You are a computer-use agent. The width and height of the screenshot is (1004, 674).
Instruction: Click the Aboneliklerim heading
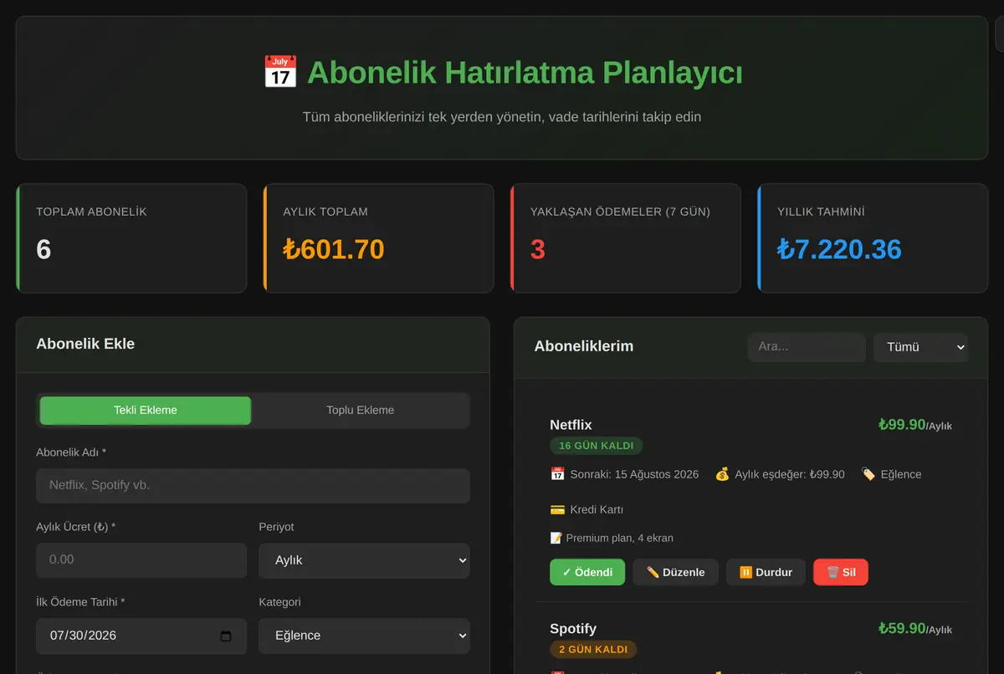584,346
